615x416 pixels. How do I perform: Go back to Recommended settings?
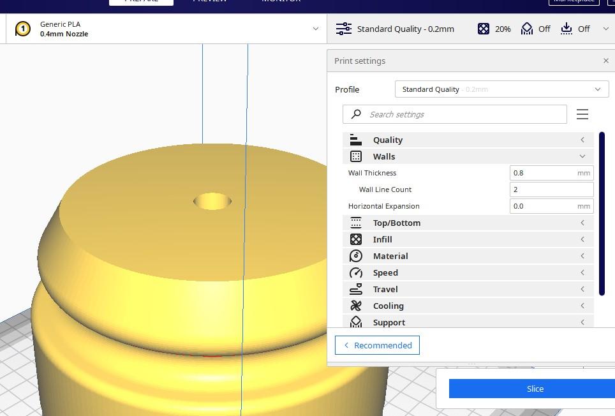[377, 345]
